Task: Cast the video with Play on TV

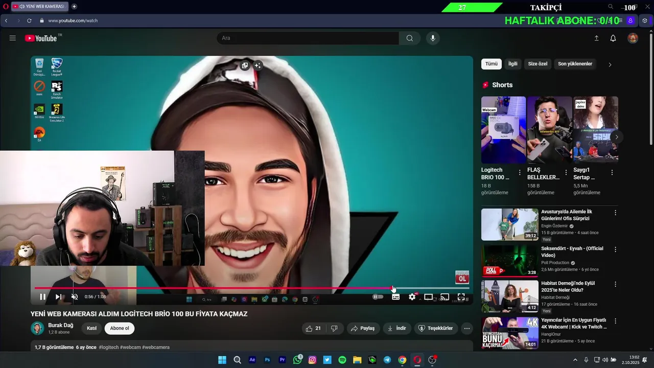Action: [x=445, y=297]
